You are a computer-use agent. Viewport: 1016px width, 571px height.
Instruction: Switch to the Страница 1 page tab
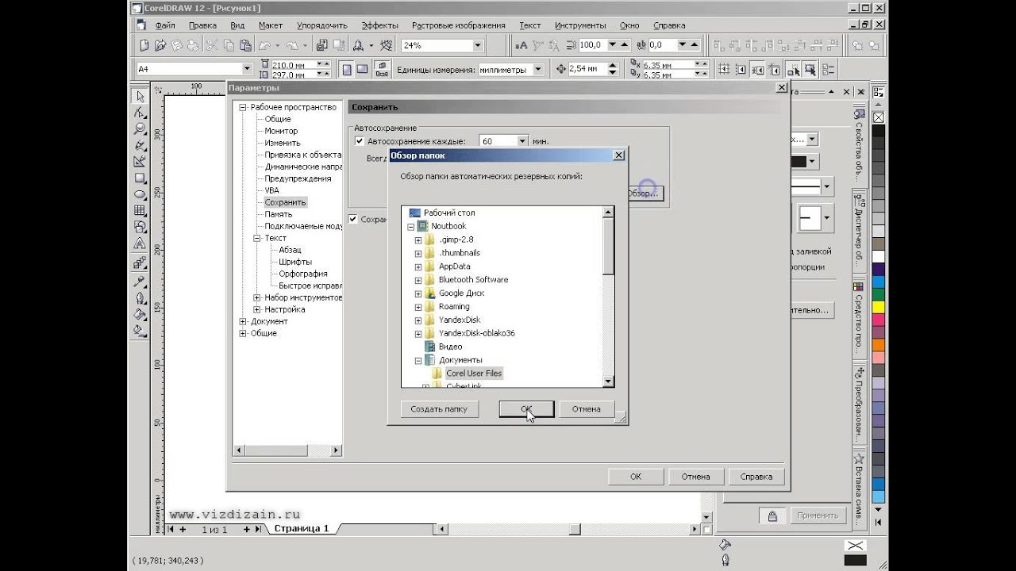click(x=301, y=528)
